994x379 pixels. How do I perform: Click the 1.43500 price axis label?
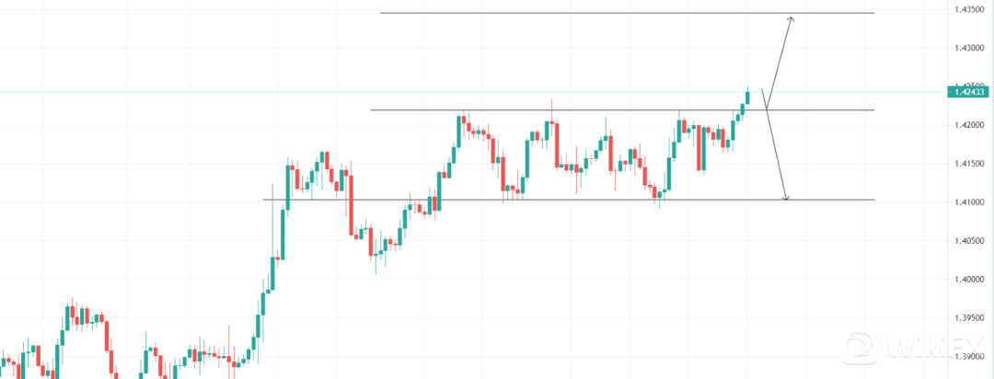[971, 8]
